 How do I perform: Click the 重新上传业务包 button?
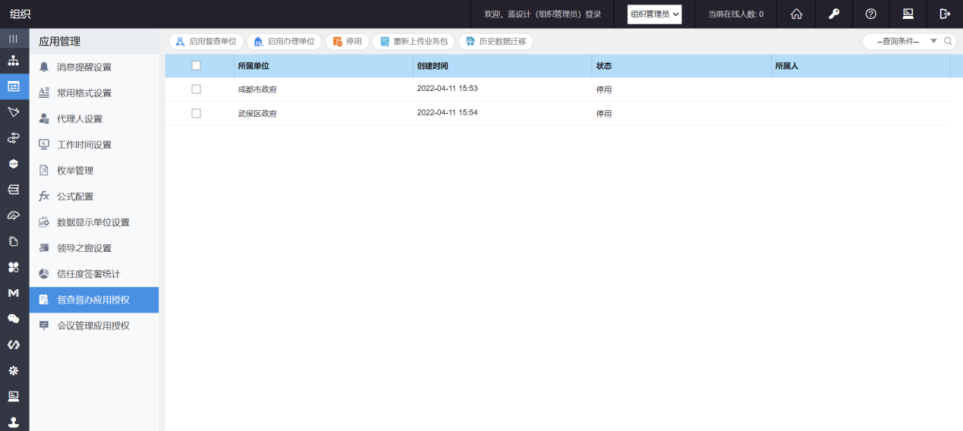[x=414, y=42]
